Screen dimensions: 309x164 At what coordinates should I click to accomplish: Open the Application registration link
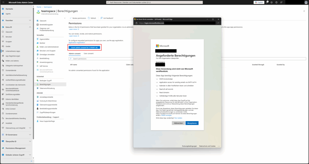click(77, 43)
